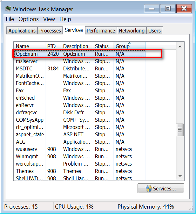Screen dimensions: 196x214
Task: Open the Help menu
Action: click(x=65, y=19)
